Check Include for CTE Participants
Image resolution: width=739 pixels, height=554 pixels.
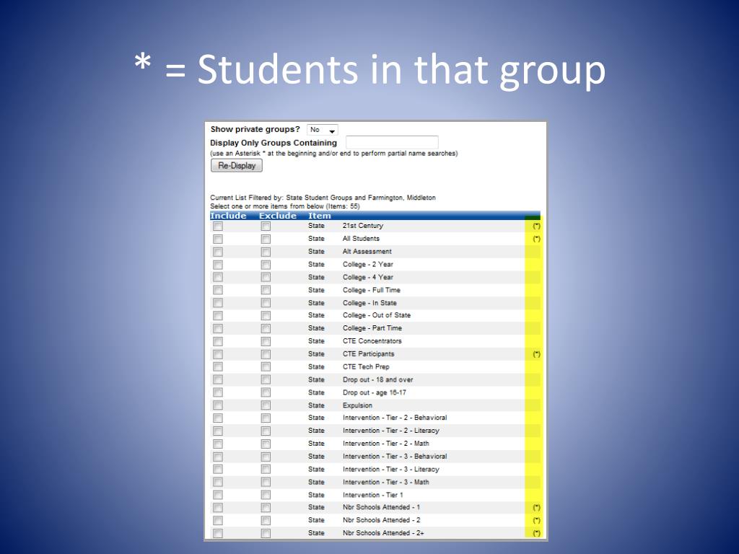[218, 354]
